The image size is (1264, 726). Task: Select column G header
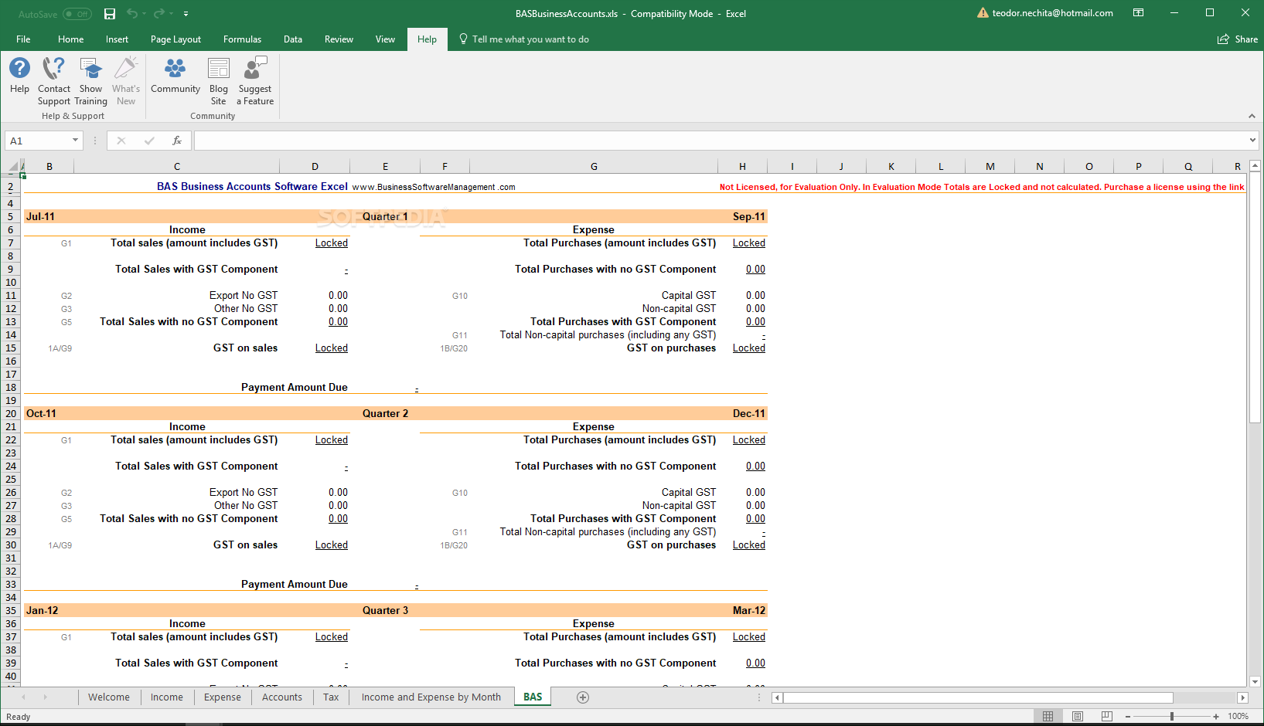point(594,166)
